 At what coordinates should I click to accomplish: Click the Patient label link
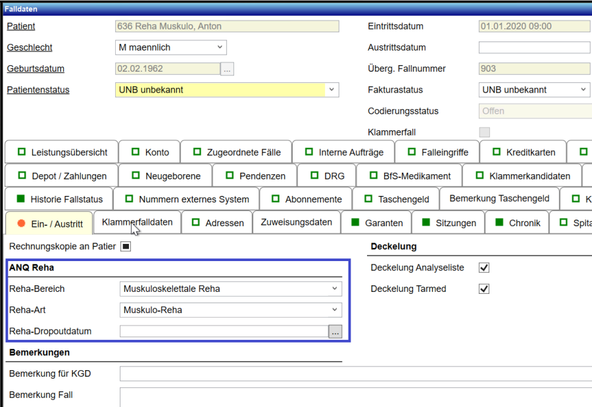point(21,26)
